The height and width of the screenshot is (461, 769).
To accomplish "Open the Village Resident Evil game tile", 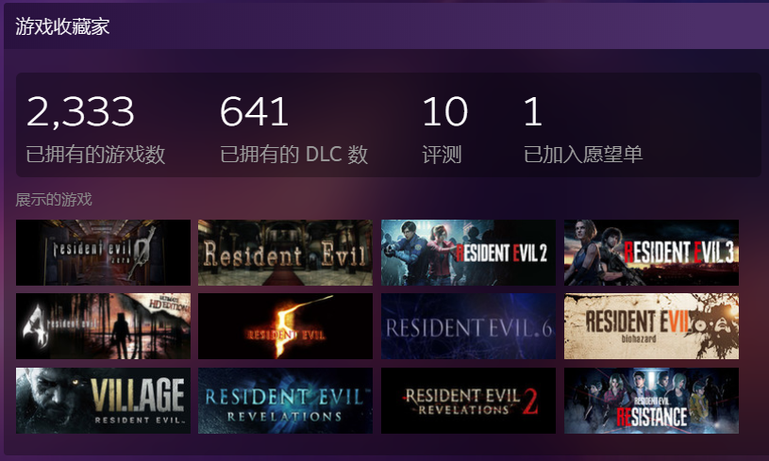I will (x=103, y=401).
